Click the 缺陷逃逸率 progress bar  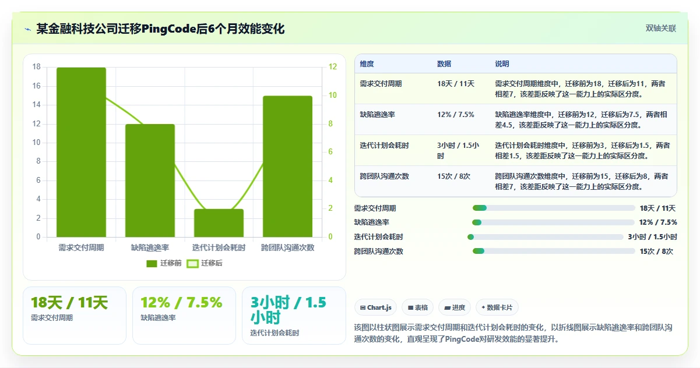pos(553,222)
